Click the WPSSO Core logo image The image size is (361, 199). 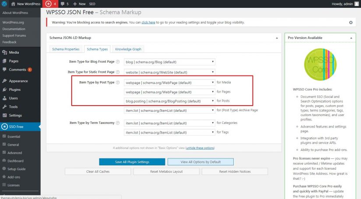[x=320, y=64]
